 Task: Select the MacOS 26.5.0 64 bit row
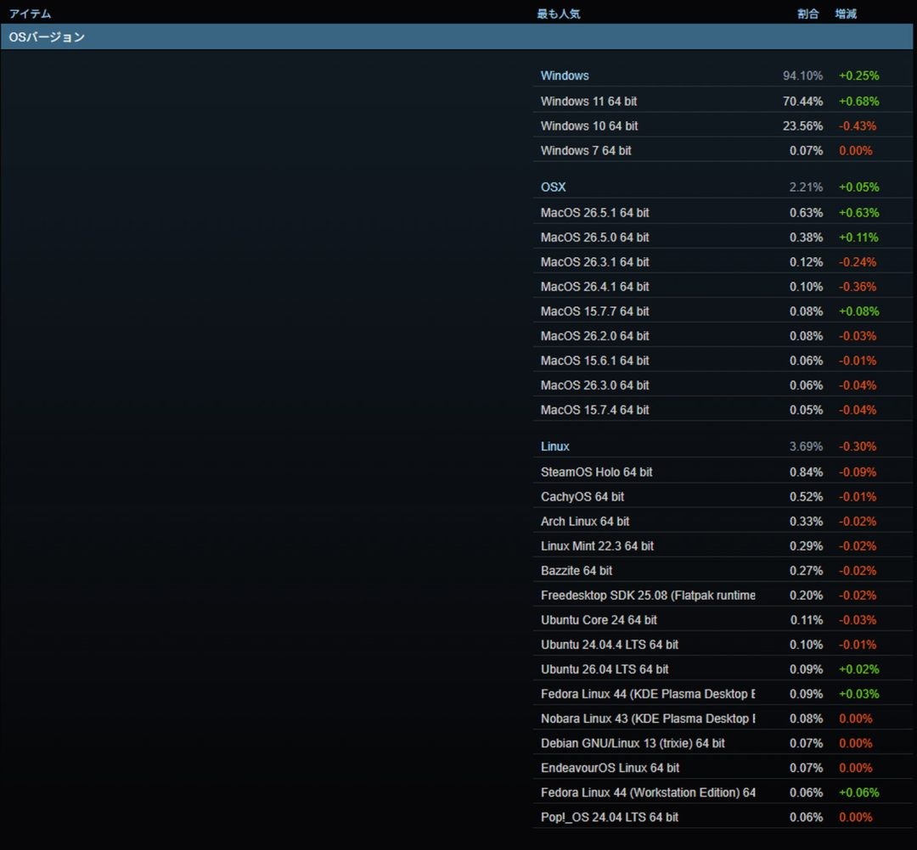tap(723, 238)
